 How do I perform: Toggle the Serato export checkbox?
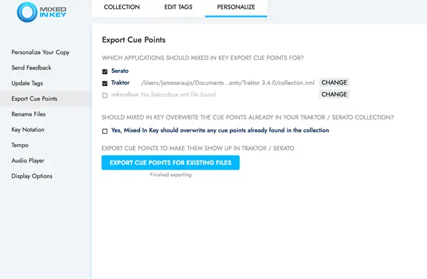pyautogui.click(x=105, y=71)
